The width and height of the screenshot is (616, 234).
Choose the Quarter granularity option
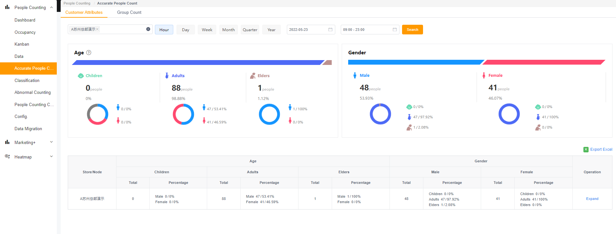(250, 30)
